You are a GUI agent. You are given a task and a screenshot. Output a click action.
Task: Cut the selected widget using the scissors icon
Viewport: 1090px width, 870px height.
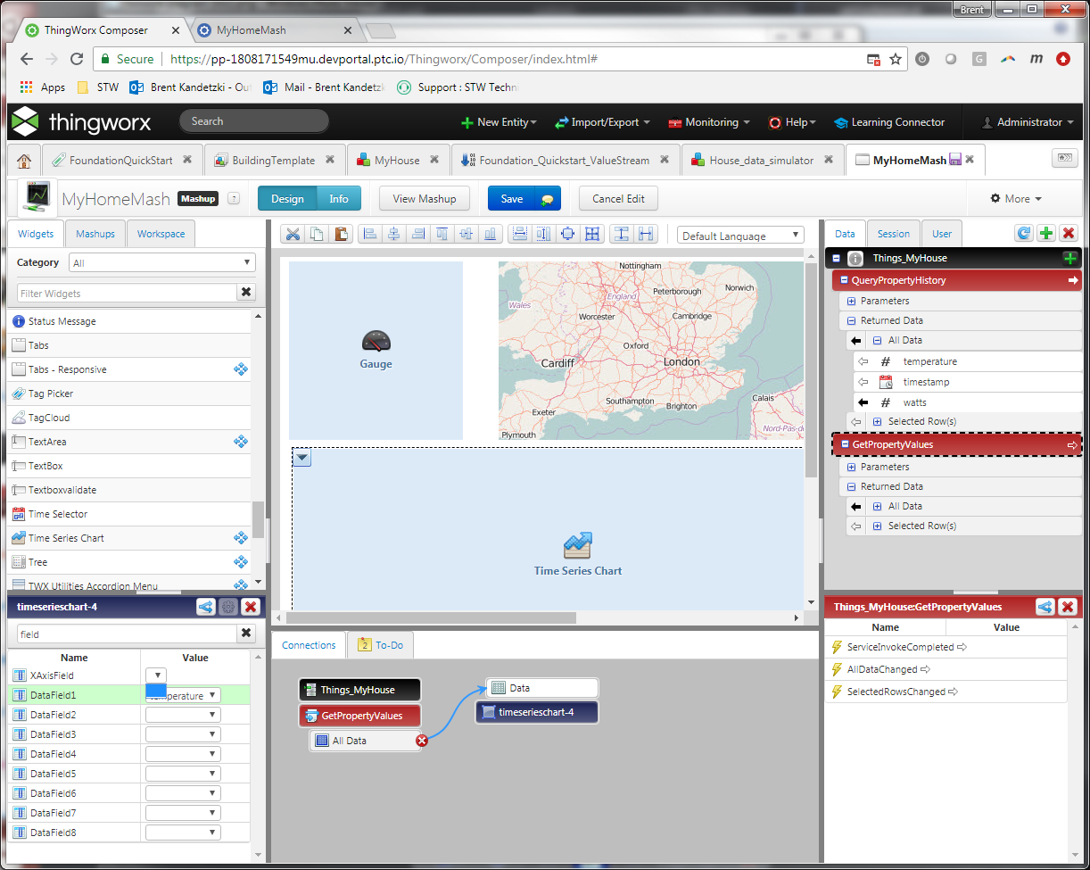pyautogui.click(x=292, y=234)
